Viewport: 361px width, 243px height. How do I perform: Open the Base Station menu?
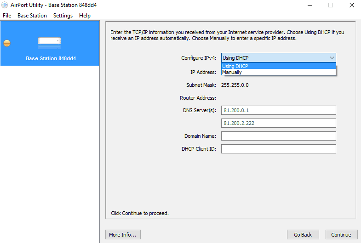click(x=32, y=16)
